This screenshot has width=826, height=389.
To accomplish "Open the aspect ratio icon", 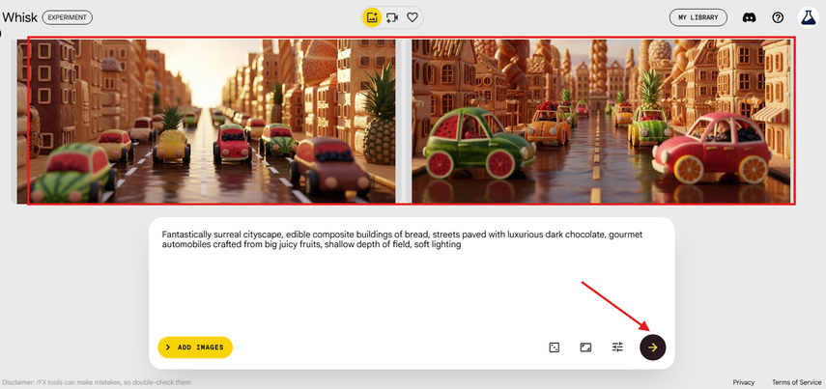I will 585,347.
